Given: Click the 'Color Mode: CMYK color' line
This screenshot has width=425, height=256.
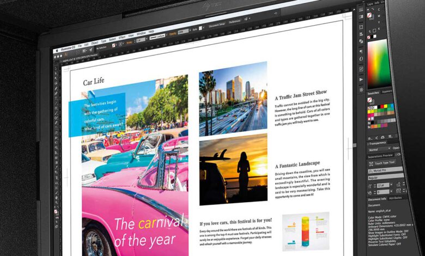Looking at the screenshot, I should [x=382, y=217].
